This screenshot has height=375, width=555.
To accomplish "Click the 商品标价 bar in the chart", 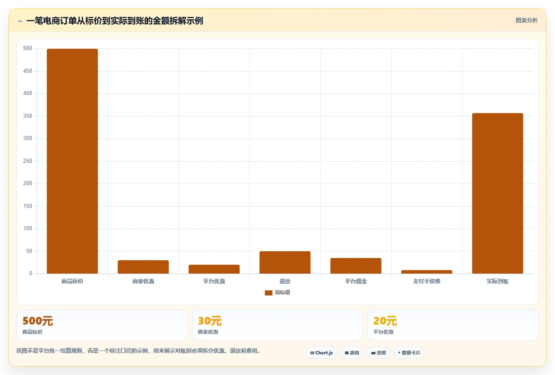I will coord(72,161).
